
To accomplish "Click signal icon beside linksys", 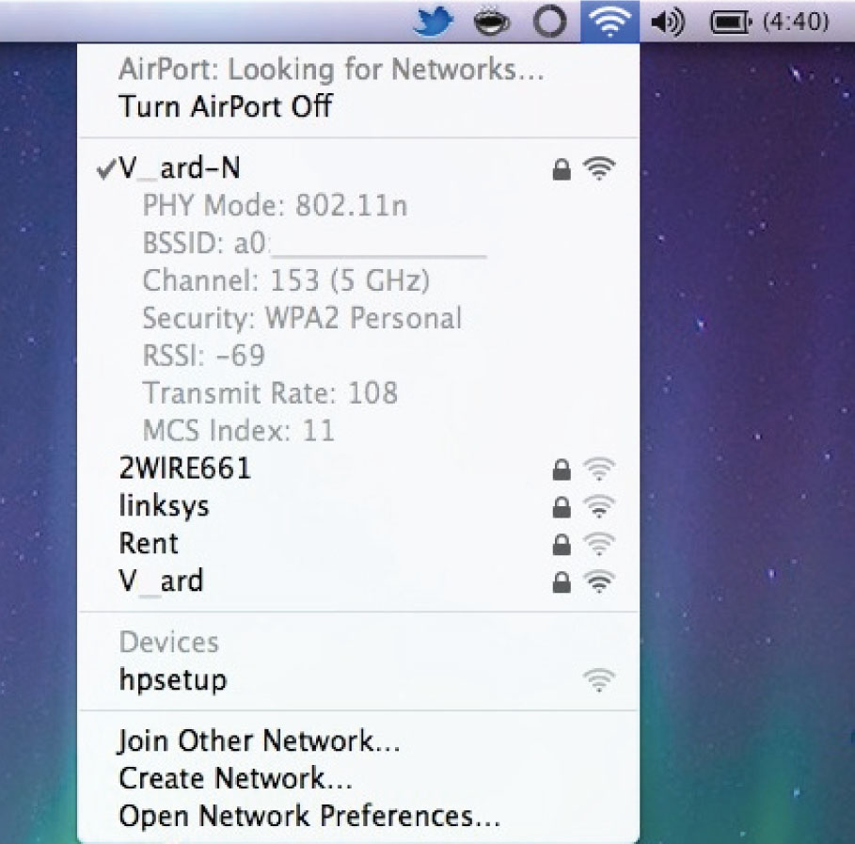I will (x=599, y=506).
